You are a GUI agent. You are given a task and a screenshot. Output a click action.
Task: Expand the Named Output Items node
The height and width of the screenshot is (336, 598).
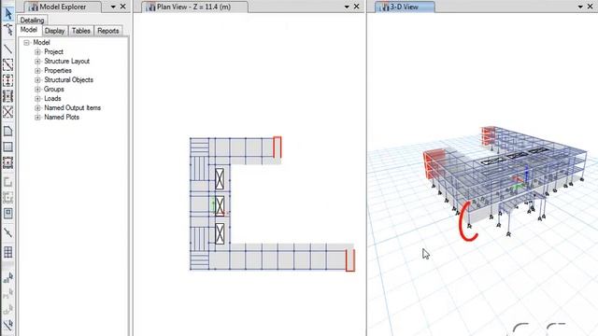[37, 108]
